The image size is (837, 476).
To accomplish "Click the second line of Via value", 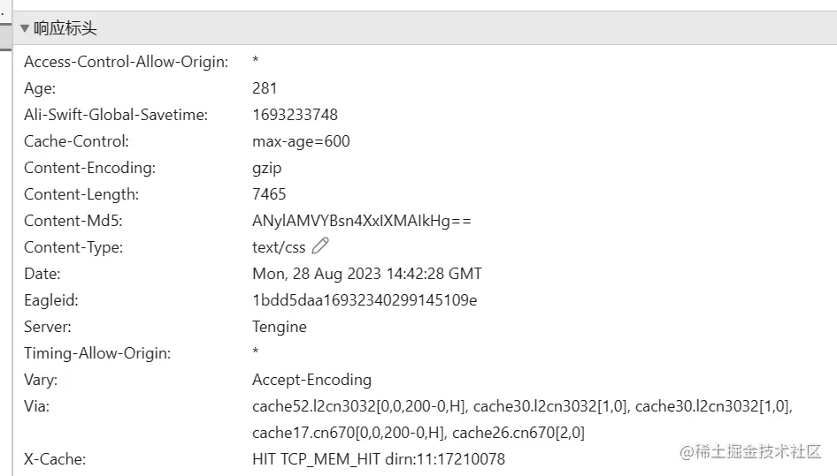I will 418,433.
